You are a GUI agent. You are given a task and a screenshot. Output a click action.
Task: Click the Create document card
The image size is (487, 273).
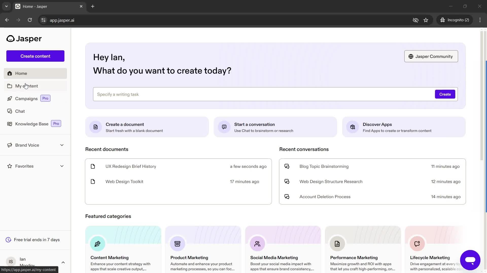tap(147, 127)
